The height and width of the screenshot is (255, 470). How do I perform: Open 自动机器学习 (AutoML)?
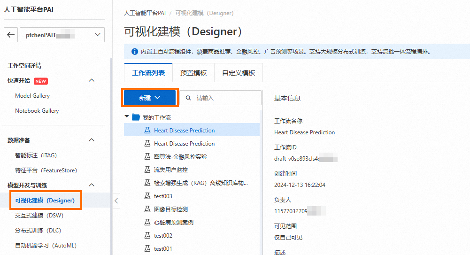(x=46, y=245)
